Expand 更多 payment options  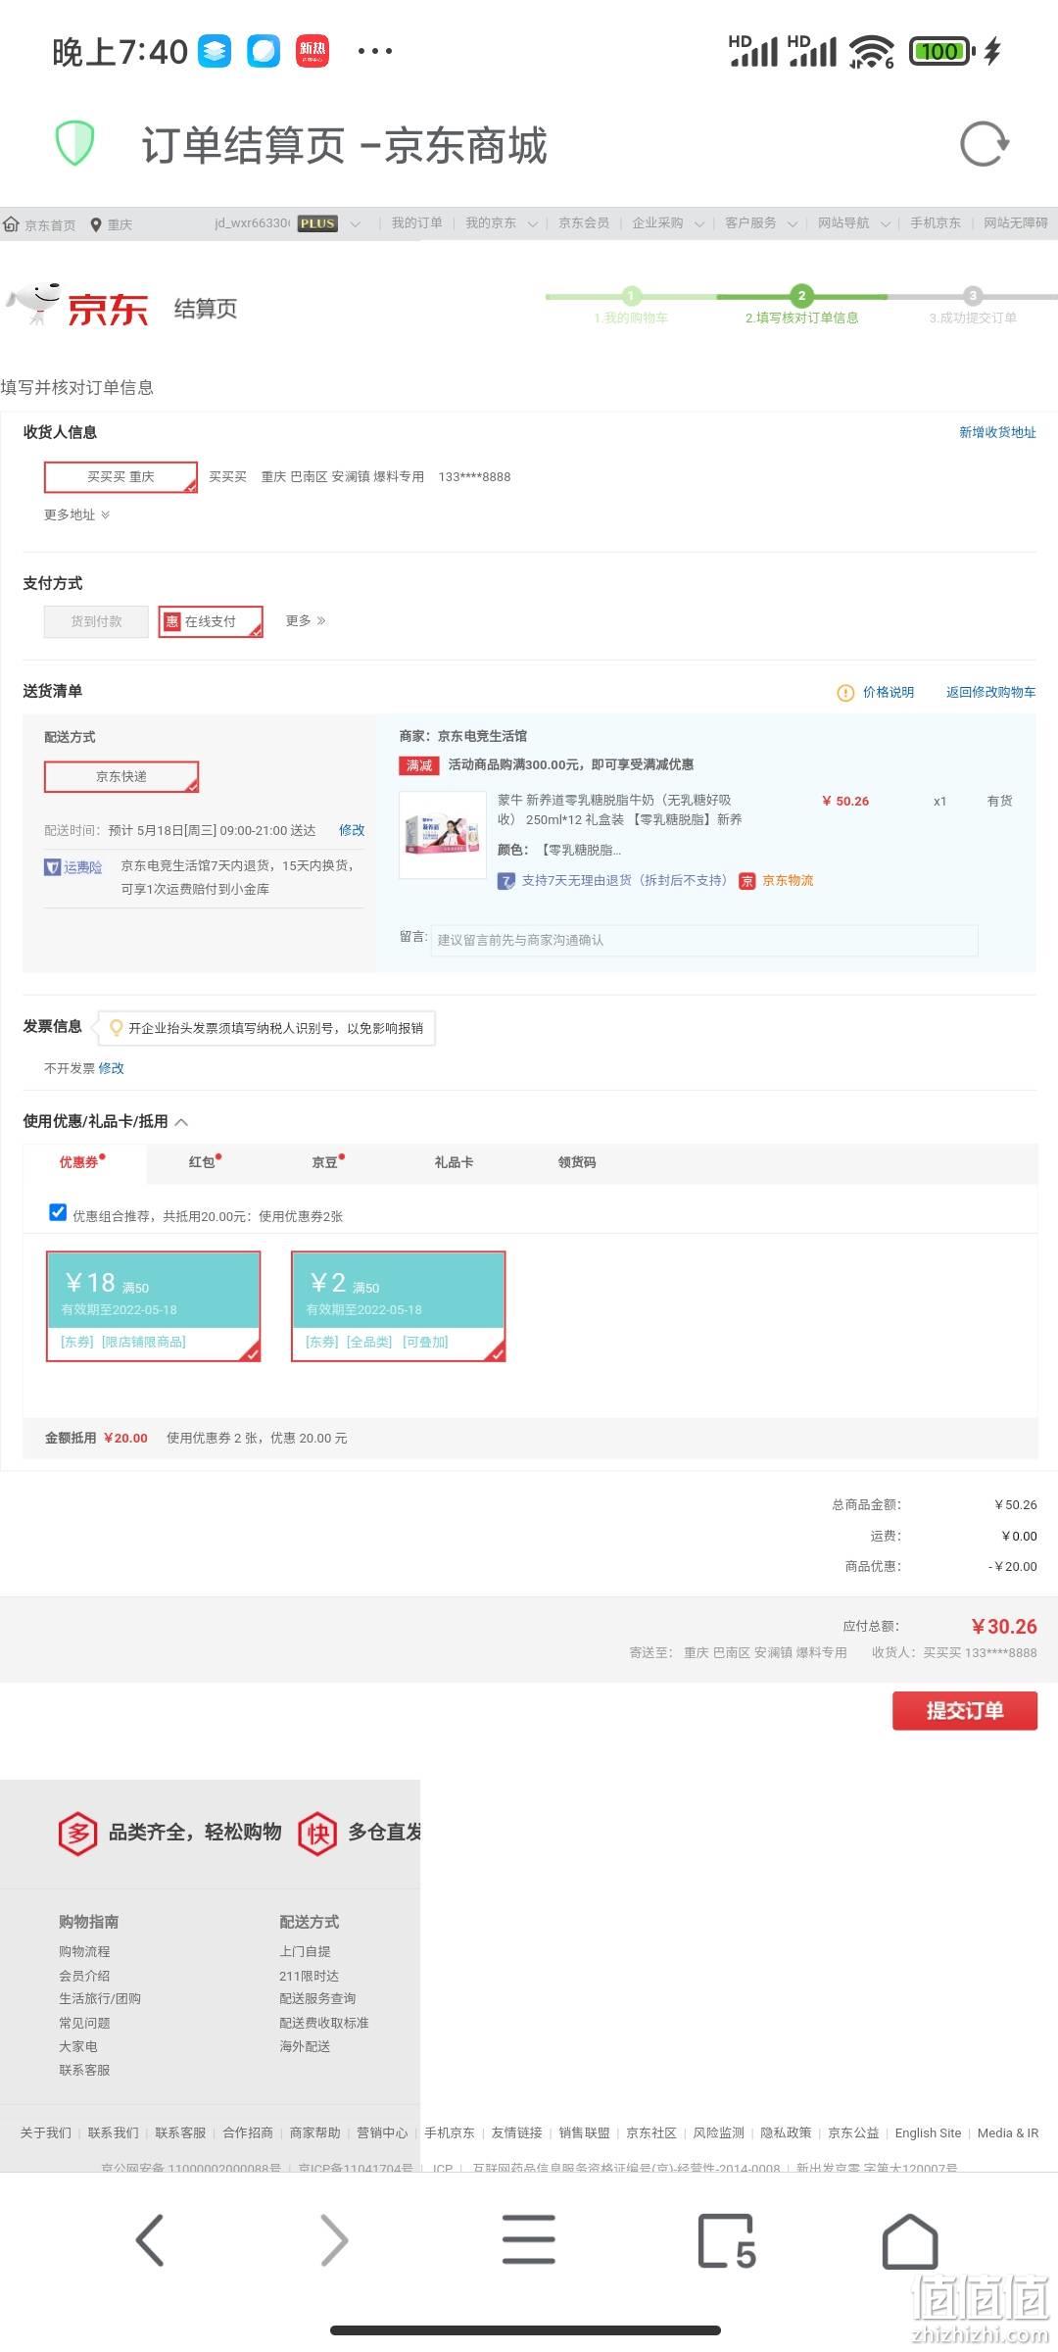(x=306, y=621)
